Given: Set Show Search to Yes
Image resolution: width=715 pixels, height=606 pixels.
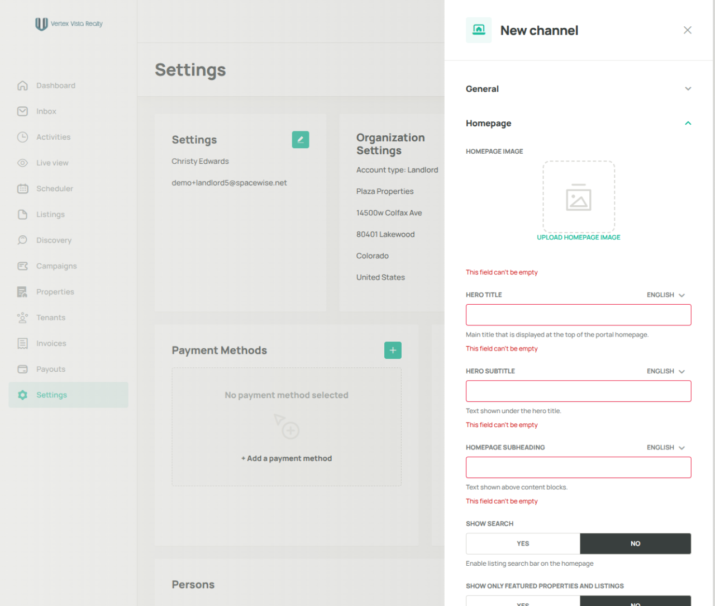Looking at the screenshot, I should (523, 543).
